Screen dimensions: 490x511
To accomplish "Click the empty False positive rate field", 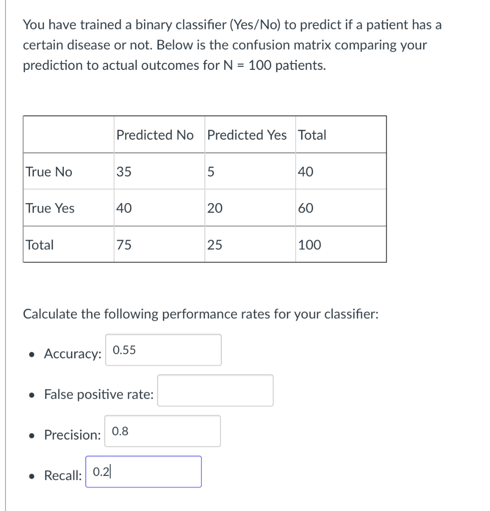I will pyautogui.click(x=215, y=391).
